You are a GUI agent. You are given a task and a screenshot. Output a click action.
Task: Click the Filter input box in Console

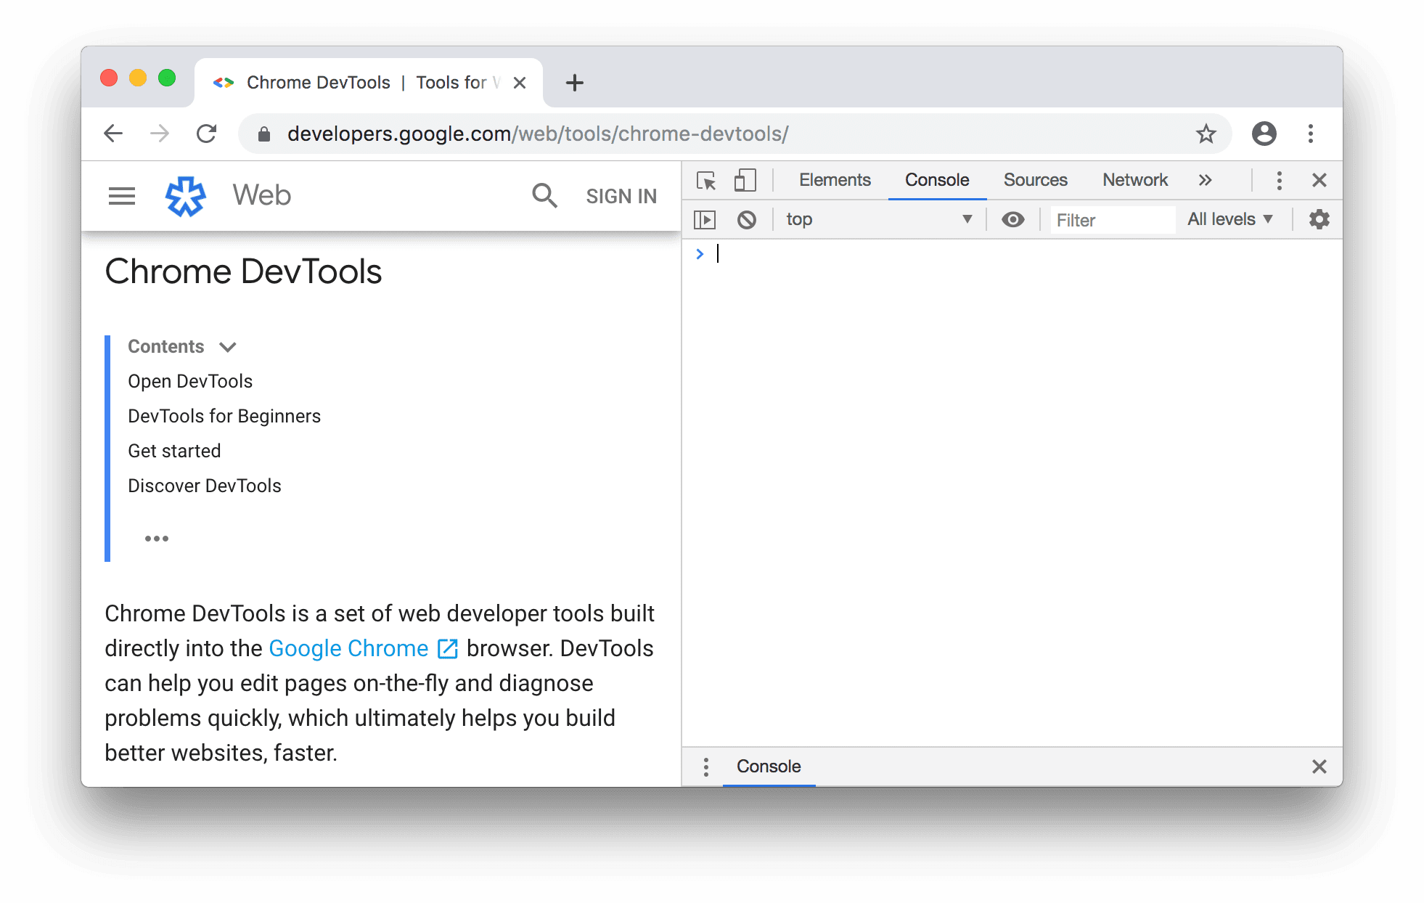1105,218
